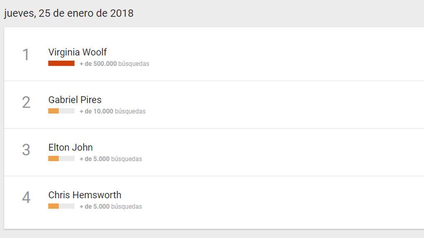
Task: Select the rank number 2
Action: click(x=26, y=102)
